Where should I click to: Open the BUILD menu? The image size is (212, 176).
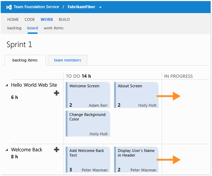click(x=64, y=20)
